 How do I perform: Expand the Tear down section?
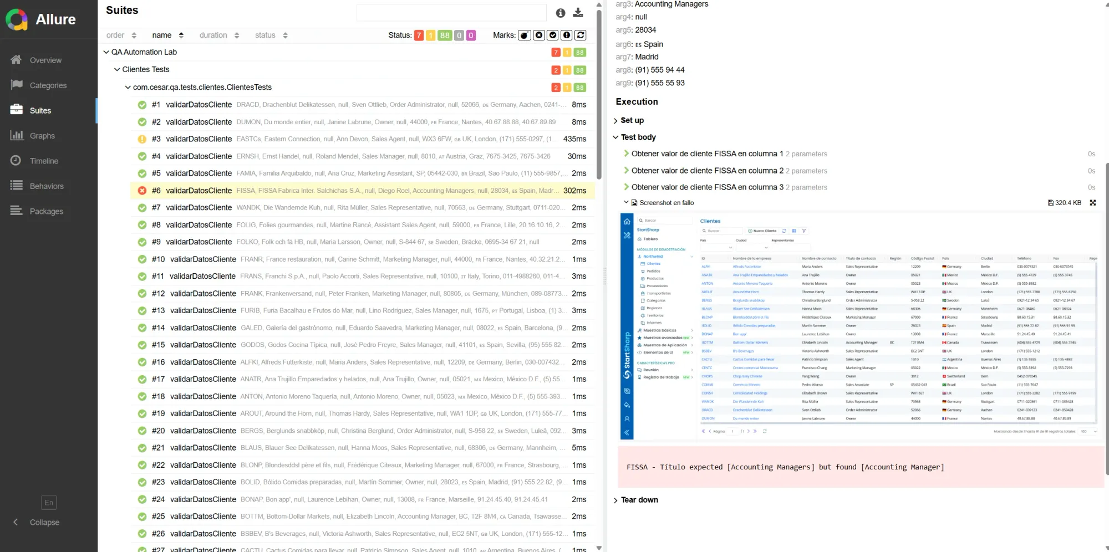(x=638, y=499)
